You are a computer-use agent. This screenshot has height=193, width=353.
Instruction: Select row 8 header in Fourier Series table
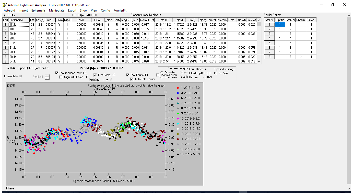(x=269, y=57)
